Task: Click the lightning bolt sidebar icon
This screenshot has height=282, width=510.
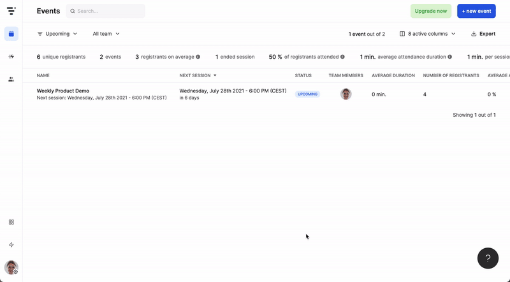Action: coord(11,245)
